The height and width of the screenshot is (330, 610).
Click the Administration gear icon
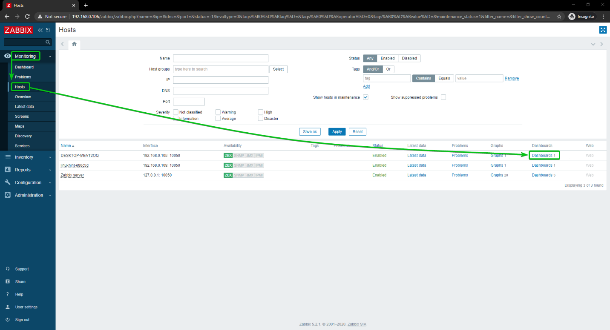pyautogui.click(x=7, y=195)
